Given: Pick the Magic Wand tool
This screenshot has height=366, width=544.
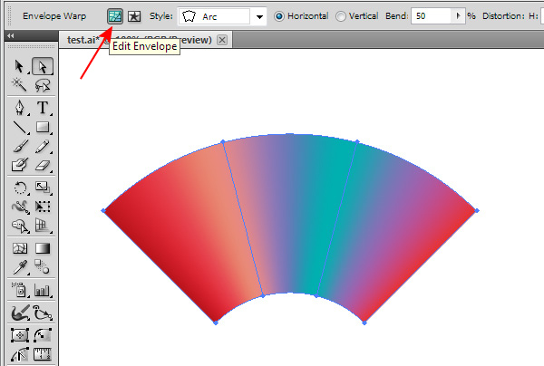Looking at the screenshot, I should click(19, 85).
